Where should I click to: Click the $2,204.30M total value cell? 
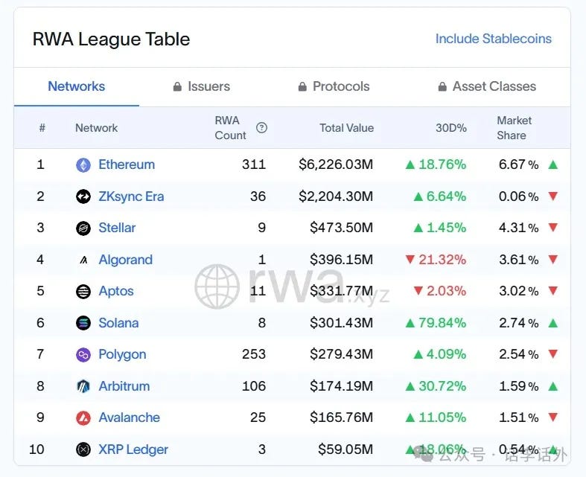[x=336, y=196]
